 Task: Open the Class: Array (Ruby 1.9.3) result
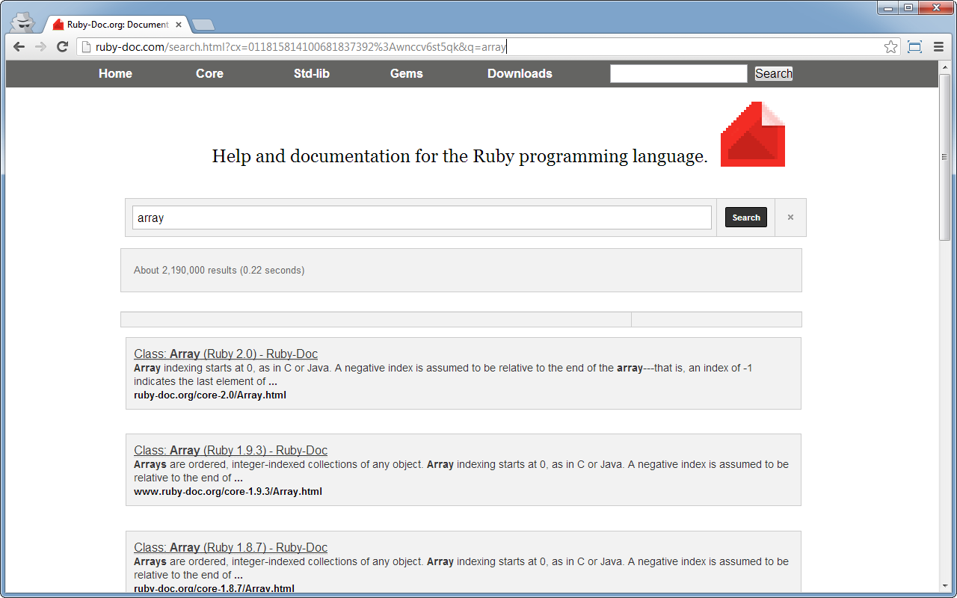(x=230, y=450)
